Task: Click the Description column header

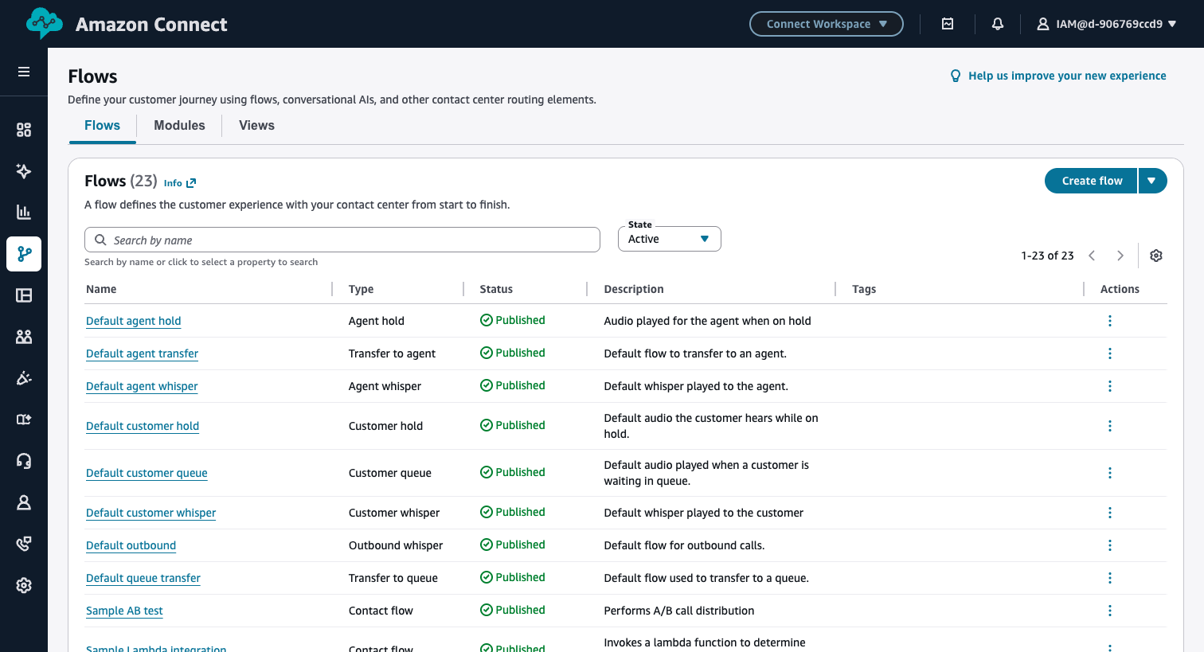Action: [x=634, y=289]
